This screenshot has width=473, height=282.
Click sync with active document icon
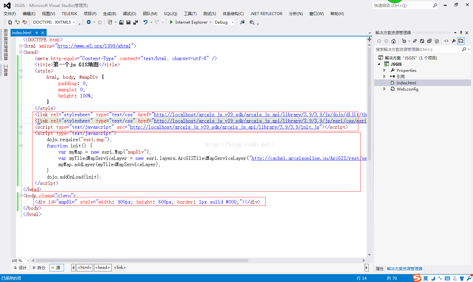415,41
